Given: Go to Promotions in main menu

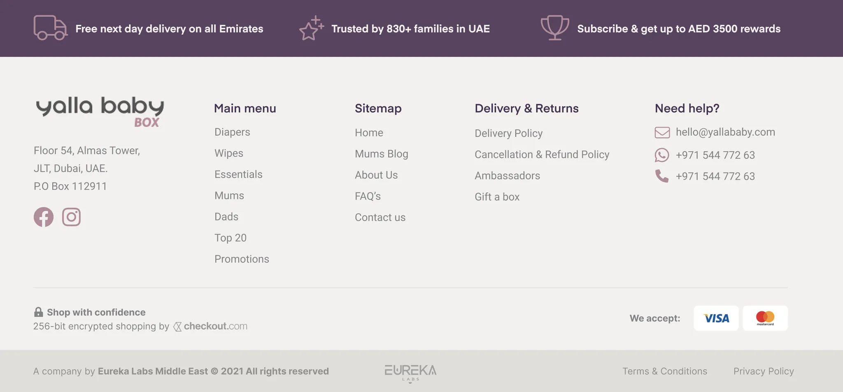Looking at the screenshot, I should [242, 259].
